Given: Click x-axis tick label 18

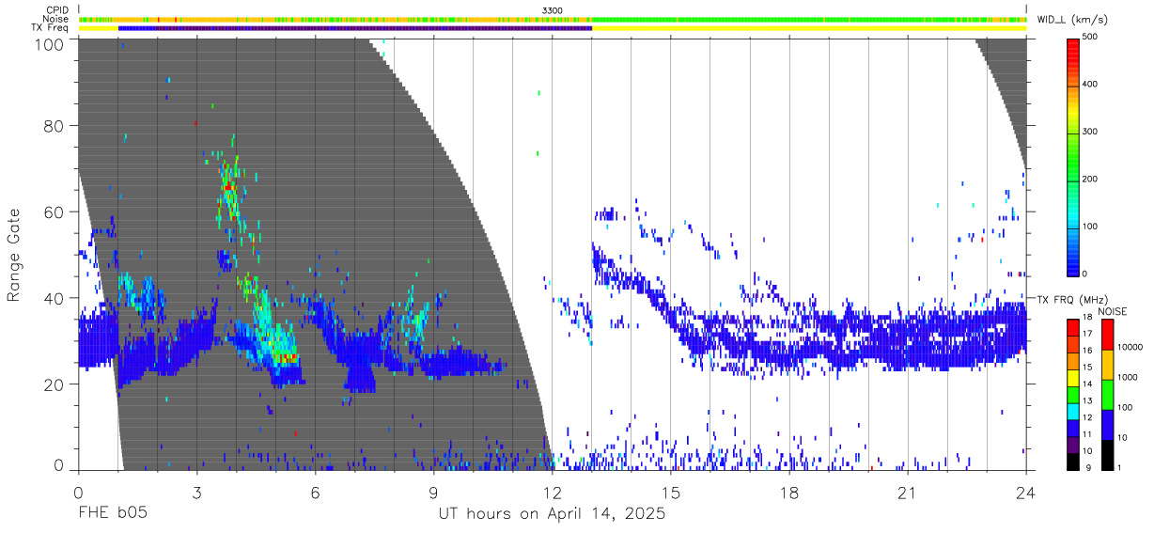Looking at the screenshot, I should (789, 493).
